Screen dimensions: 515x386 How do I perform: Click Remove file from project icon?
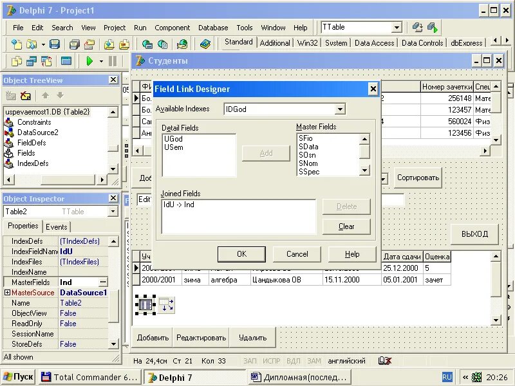click(124, 44)
